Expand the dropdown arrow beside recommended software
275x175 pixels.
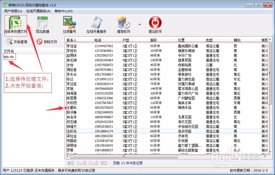click(139, 25)
